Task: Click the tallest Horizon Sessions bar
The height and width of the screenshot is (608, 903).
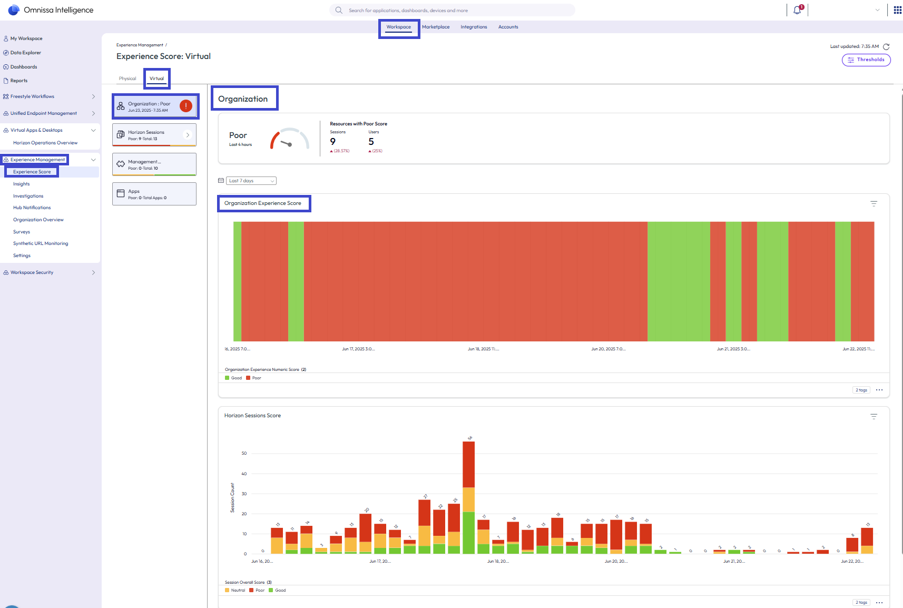Action: point(468,497)
